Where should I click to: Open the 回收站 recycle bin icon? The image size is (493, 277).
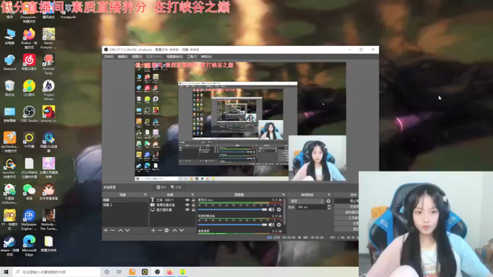(x=9, y=88)
